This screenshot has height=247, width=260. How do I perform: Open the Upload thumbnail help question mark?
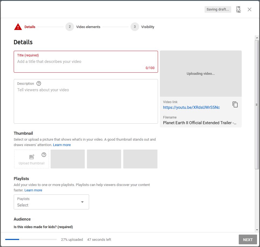point(44,155)
